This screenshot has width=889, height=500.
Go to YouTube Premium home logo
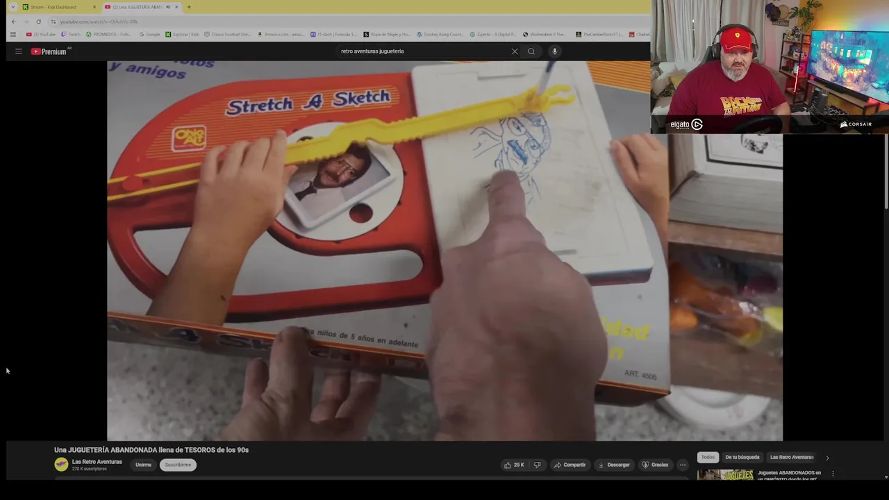tap(50, 51)
